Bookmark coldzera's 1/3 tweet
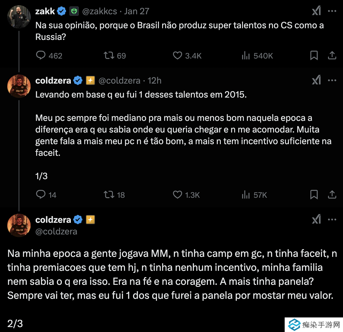 tap(314, 195)
